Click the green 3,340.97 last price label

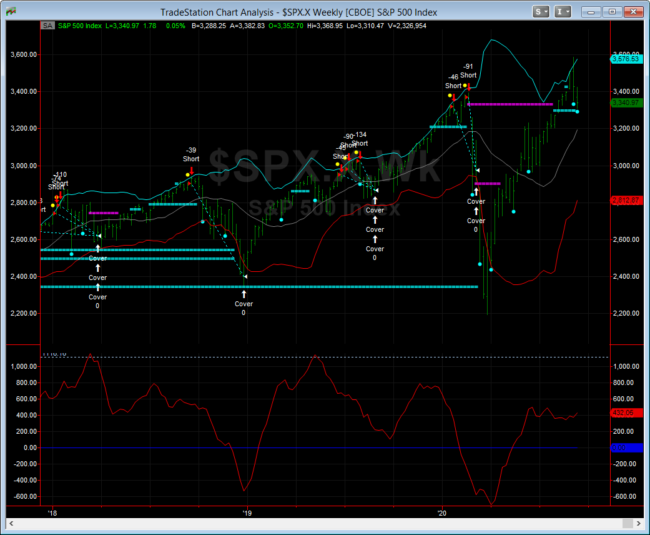(x=626, y=102)
